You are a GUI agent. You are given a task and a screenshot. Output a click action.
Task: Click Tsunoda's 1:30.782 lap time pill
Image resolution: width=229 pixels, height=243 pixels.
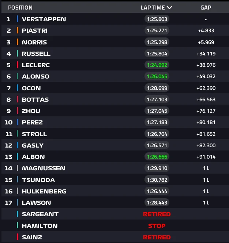[x=157, y=180]
